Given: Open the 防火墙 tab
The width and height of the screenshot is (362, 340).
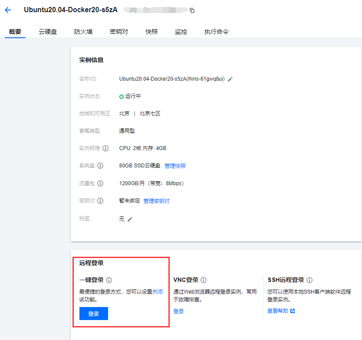Looking at the screenshot, I should [x=83, y=32].
